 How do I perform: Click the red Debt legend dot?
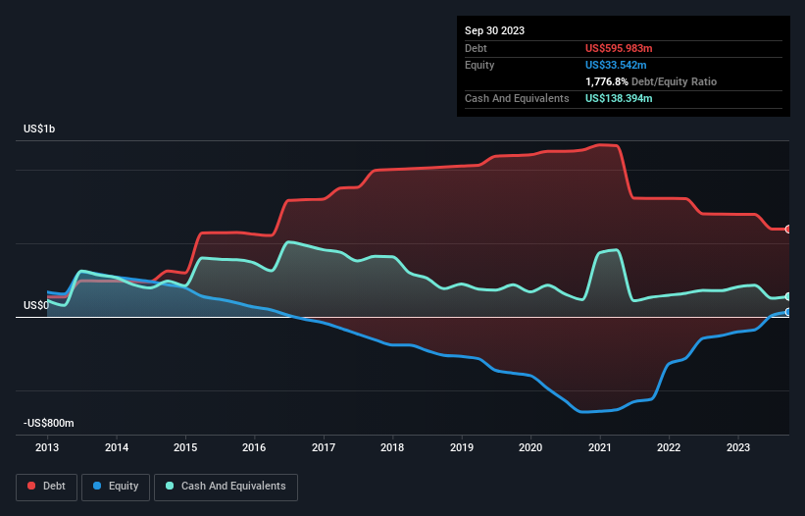[31, 486]
